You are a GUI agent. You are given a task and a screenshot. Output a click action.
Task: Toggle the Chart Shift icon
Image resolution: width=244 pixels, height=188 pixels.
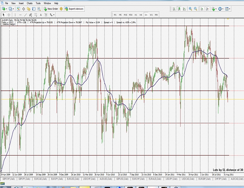tap(207, 9)
